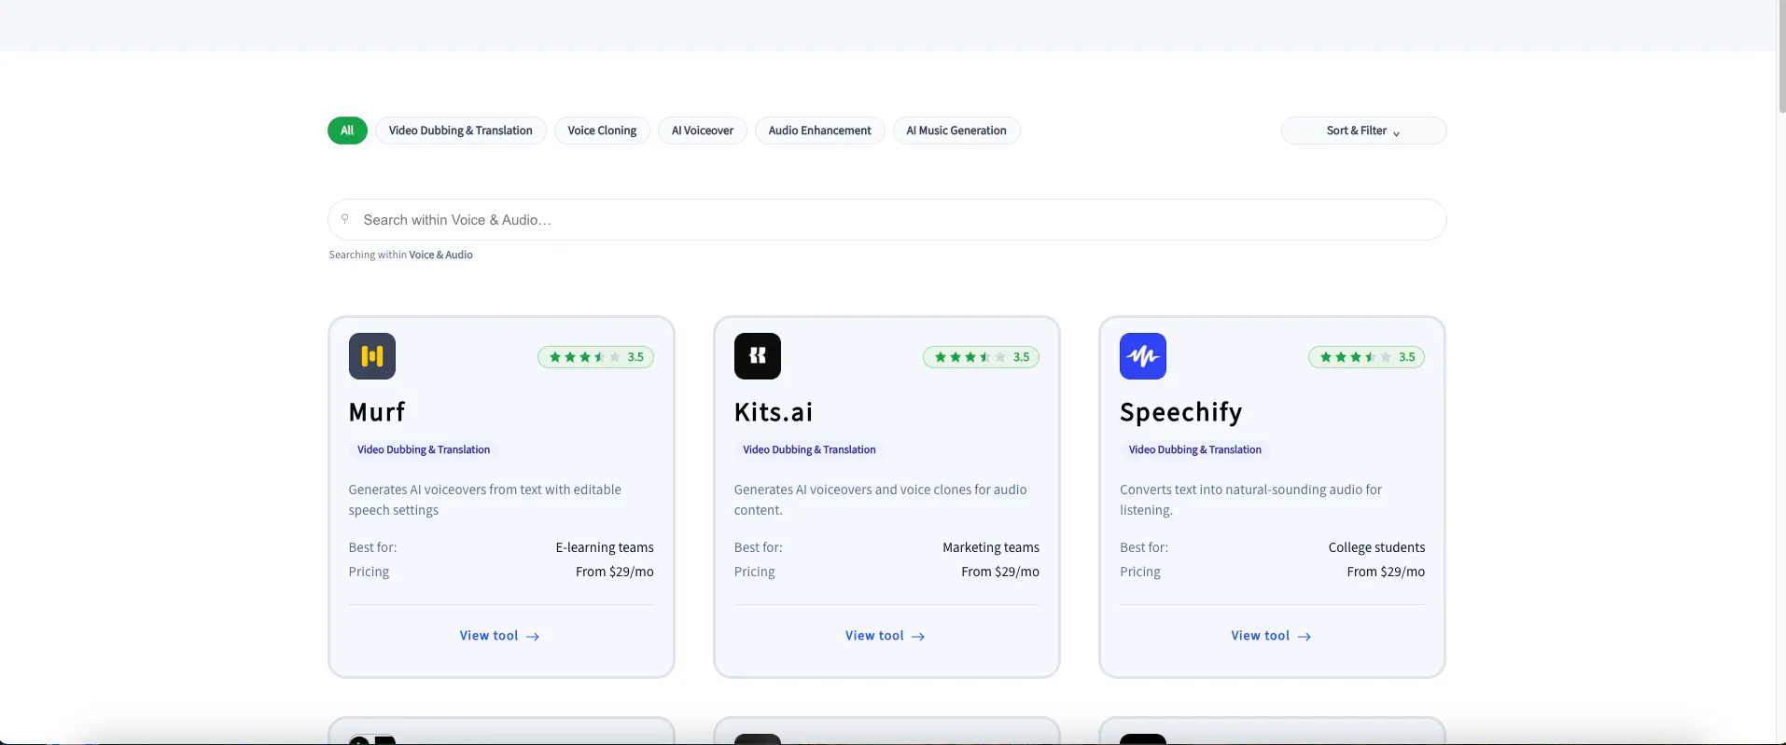
Task: Click the Speechify logo icon
Action: [x=1143, y=356]
